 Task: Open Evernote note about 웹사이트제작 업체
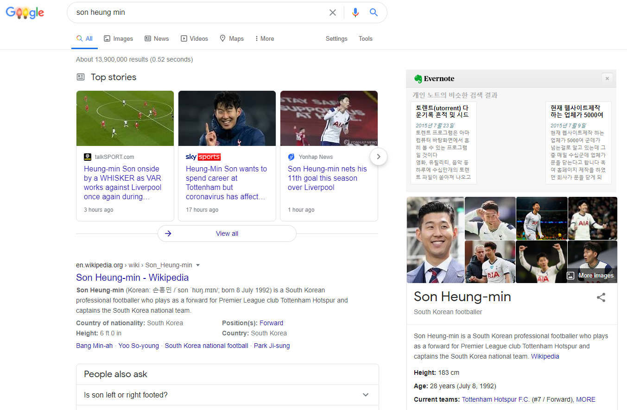tap(578, 143)
